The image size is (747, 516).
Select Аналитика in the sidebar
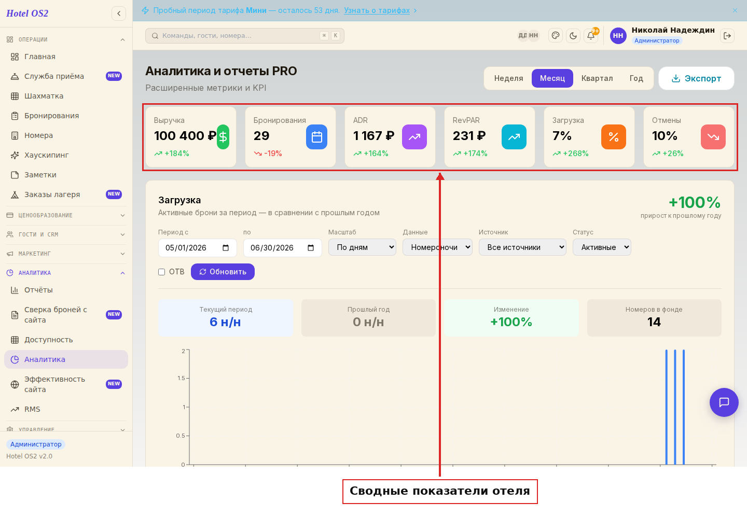click(x=66, y=359)
